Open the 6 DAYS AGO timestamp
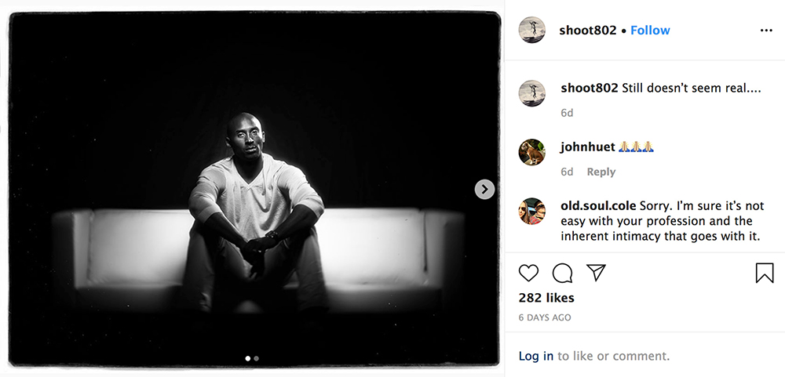This screenshot has width=785, height=377. click(545, 317)
